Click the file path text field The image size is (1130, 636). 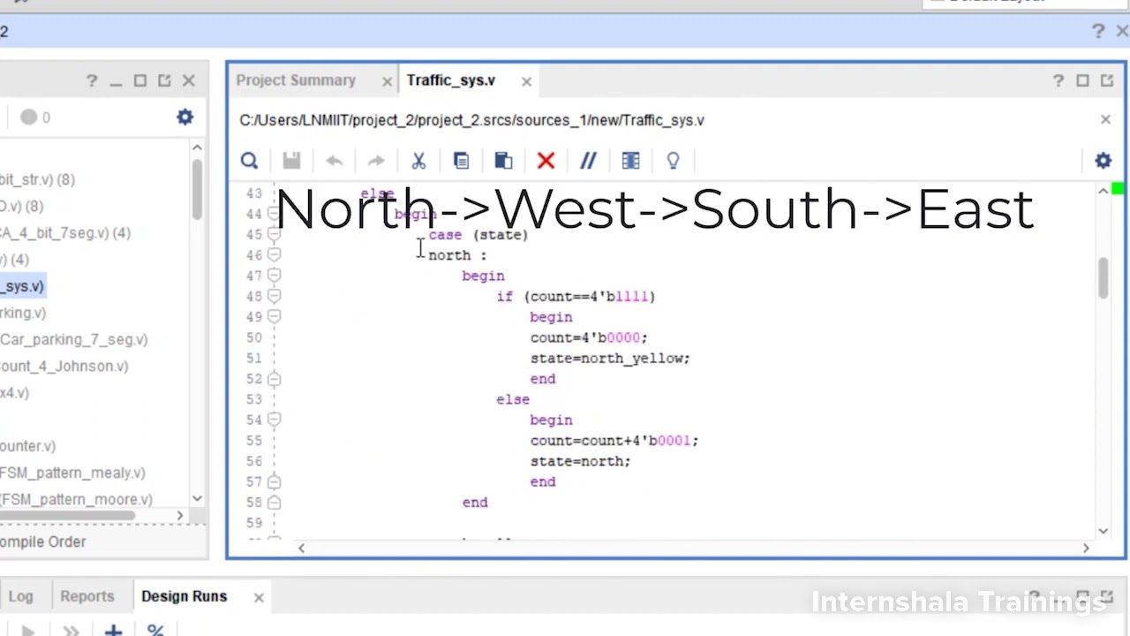471,120
